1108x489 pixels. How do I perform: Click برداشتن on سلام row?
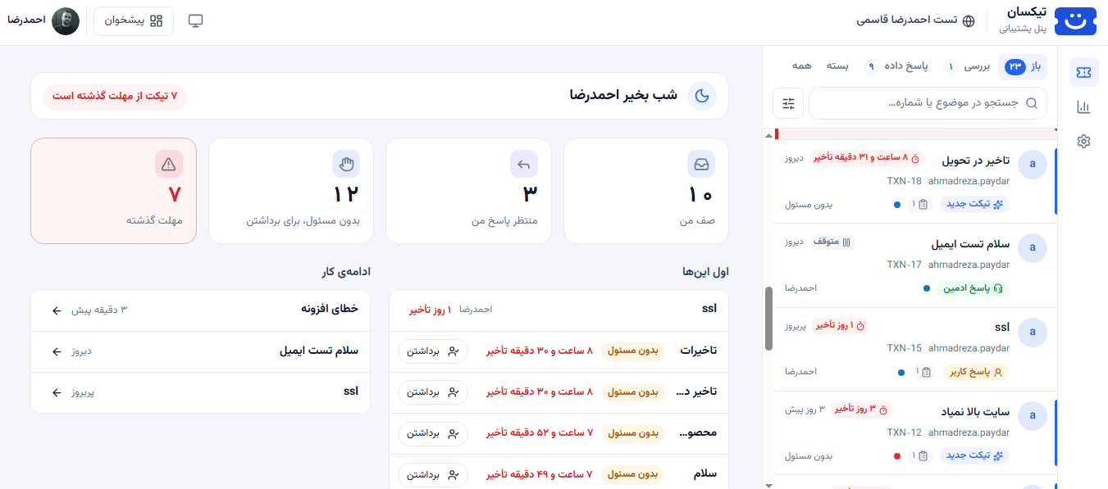click(433, 474)
